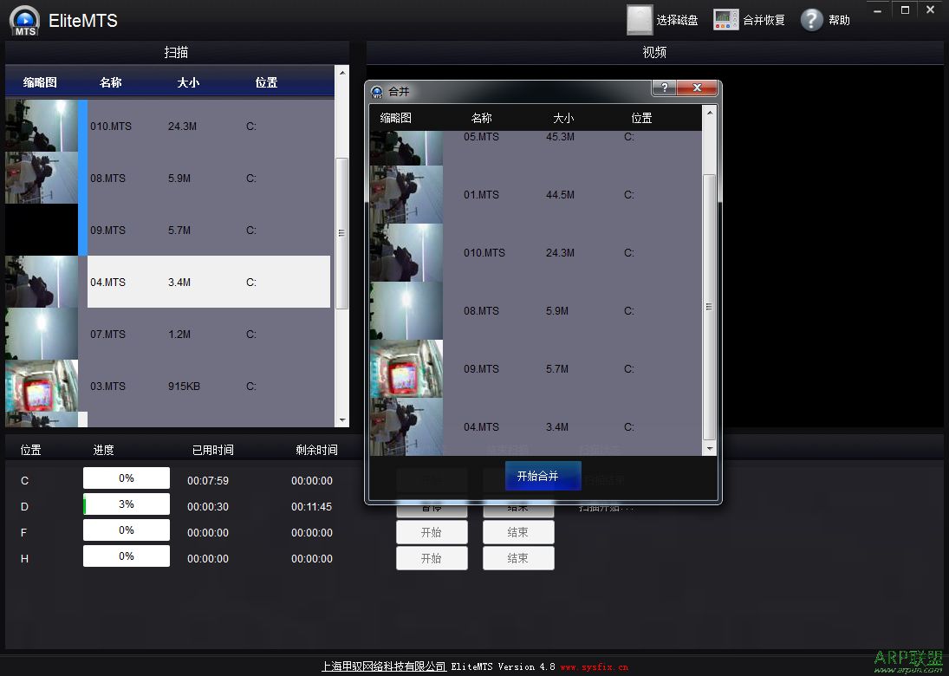Viewport: 949px width, 676px height.
Task: Close the EliteMTS main window
Action: pos(930,10)
